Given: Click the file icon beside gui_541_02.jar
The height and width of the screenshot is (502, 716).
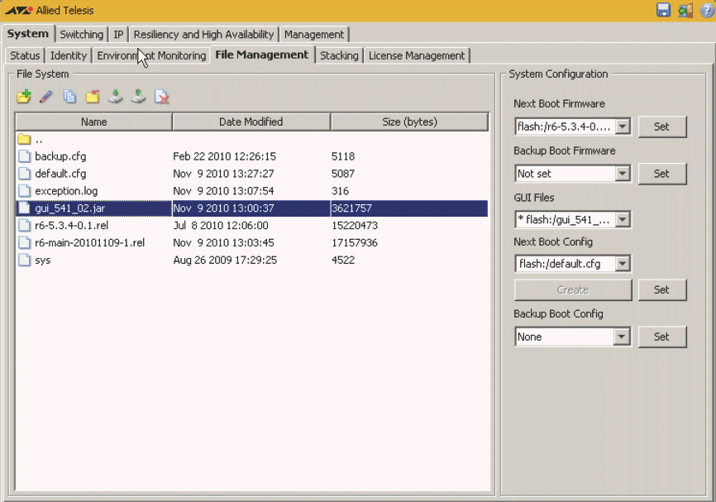Looking at the screenshot, I should [x=24, y=208].
